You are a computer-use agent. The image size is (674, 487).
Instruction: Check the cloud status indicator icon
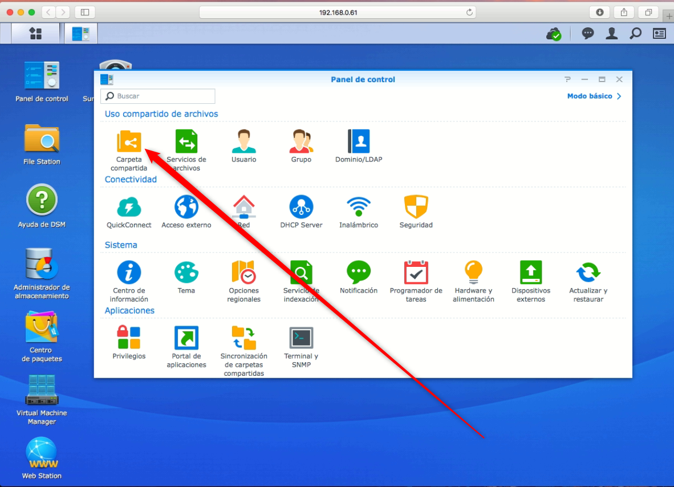(554, 34)
